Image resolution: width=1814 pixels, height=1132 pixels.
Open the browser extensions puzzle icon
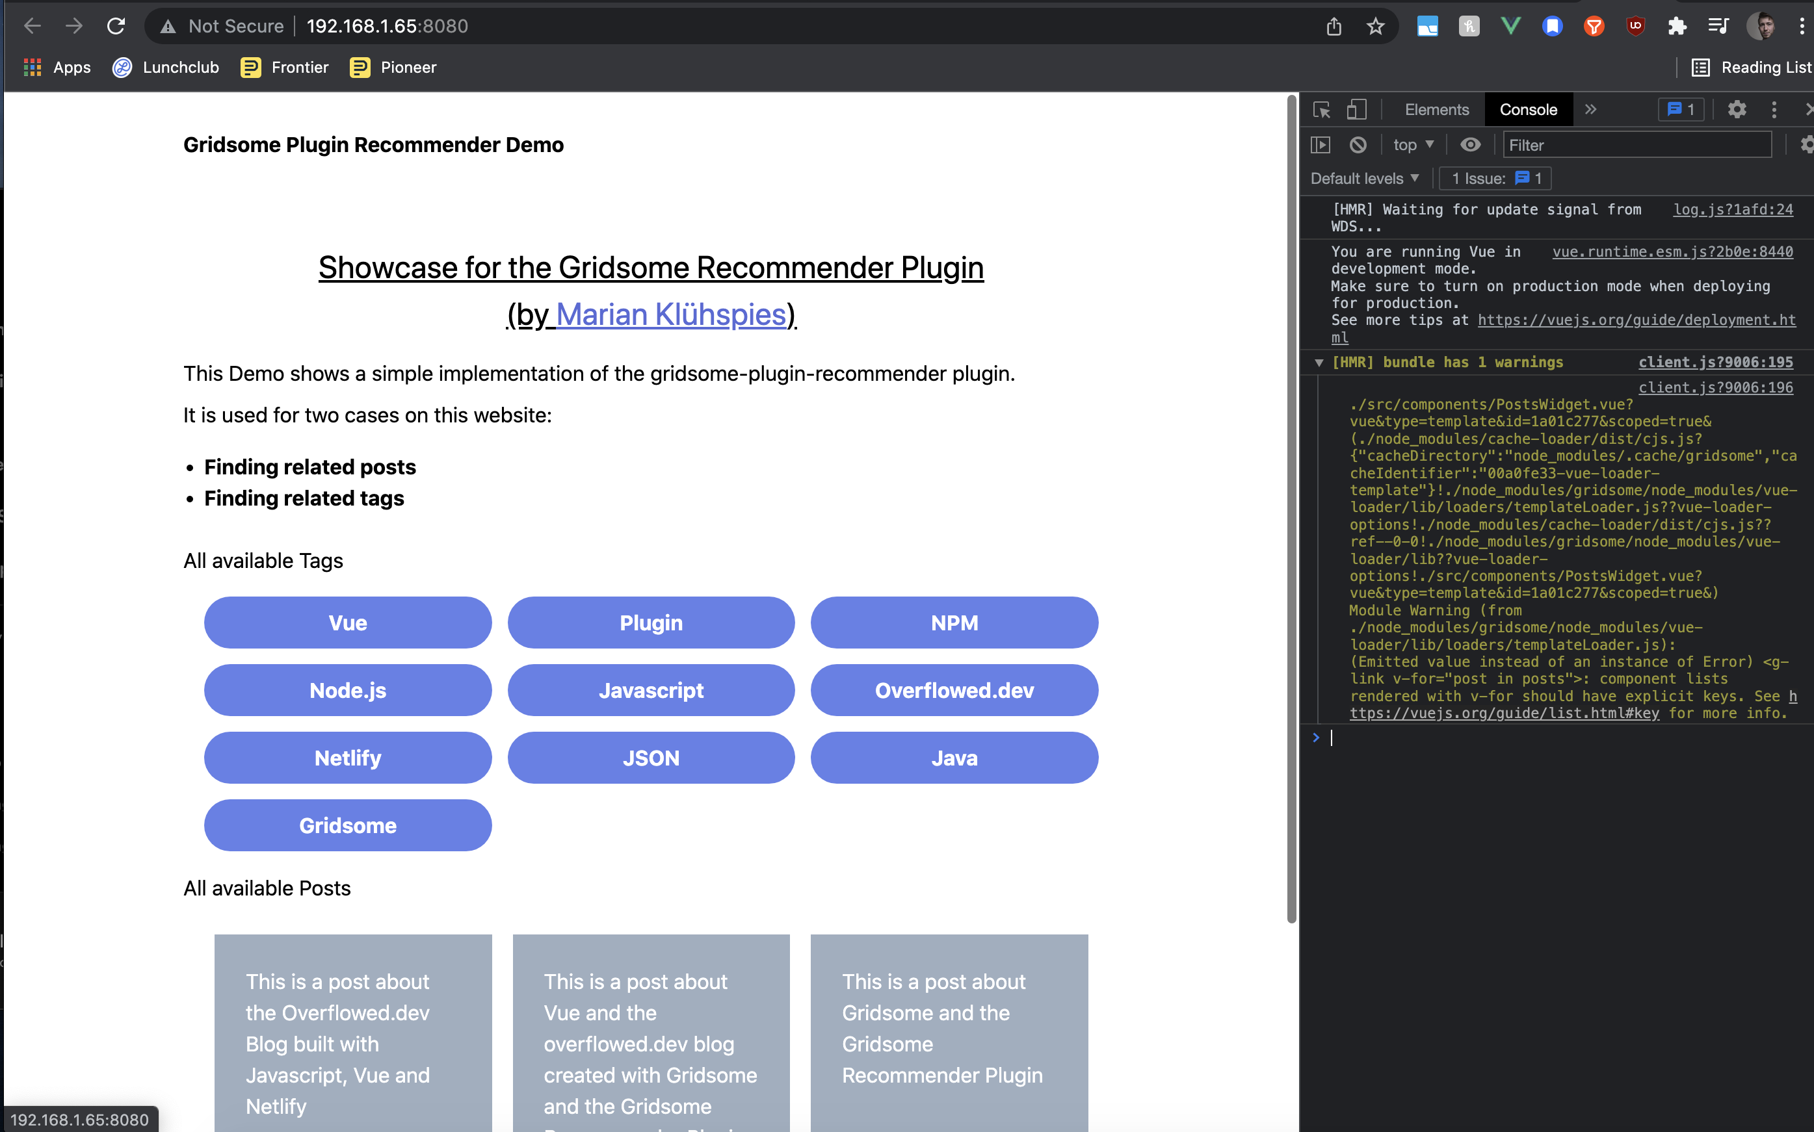(1677, 27)
